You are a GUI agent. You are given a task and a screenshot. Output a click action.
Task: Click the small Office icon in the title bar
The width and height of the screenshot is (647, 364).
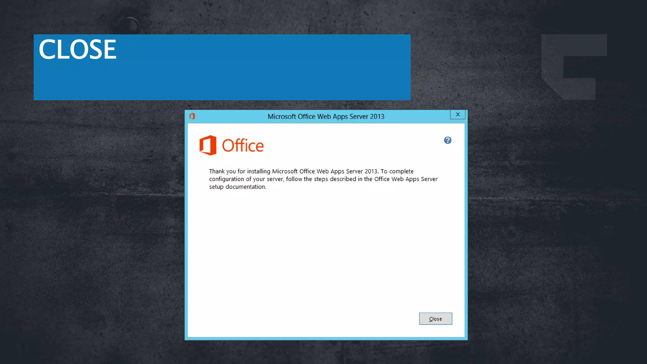192,116
